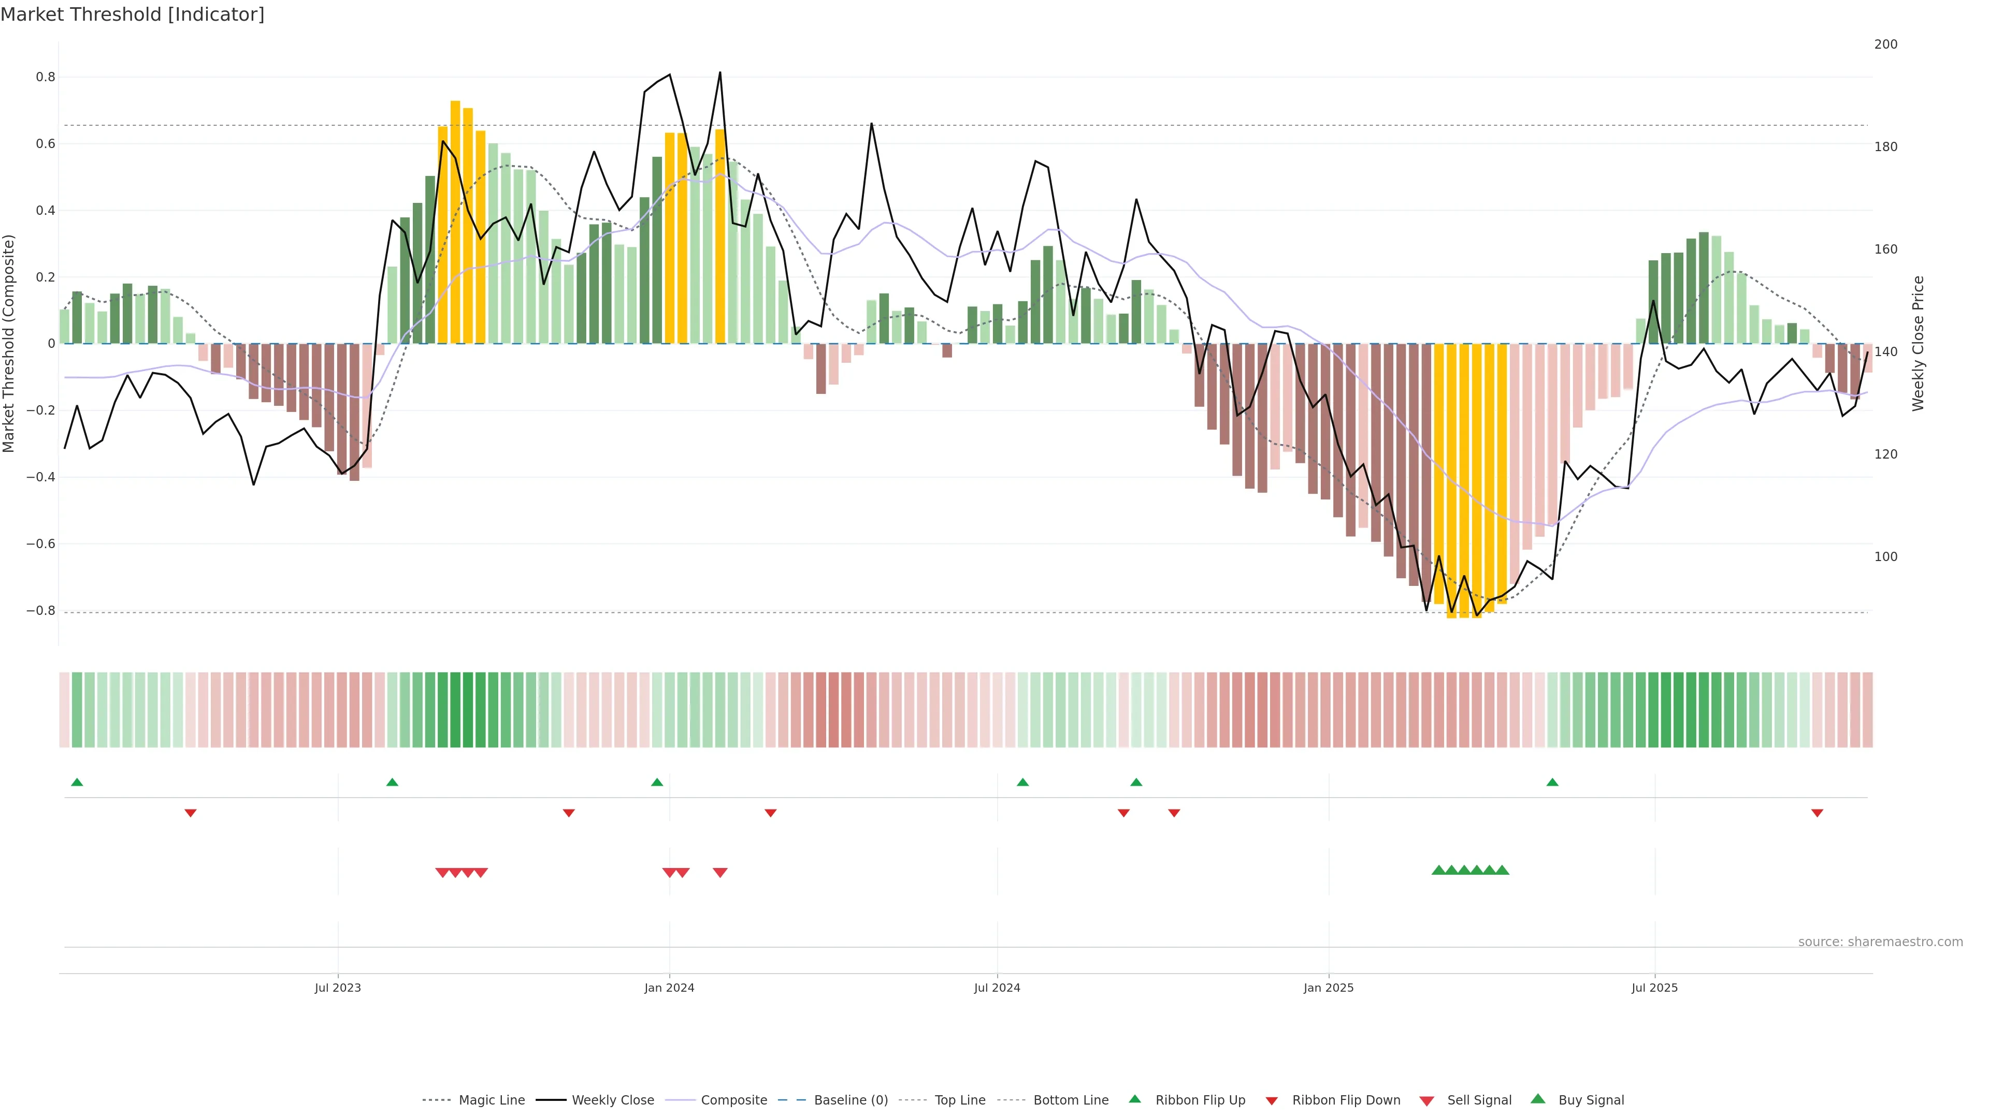Click the last red flip-down marker after Jul 2025
This screenshot has width=1989, height=1118.
tap(1817, 813)
